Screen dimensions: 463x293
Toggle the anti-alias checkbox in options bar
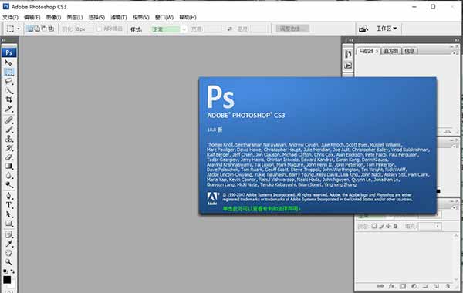pyautogui.click(x=100, y=29)
